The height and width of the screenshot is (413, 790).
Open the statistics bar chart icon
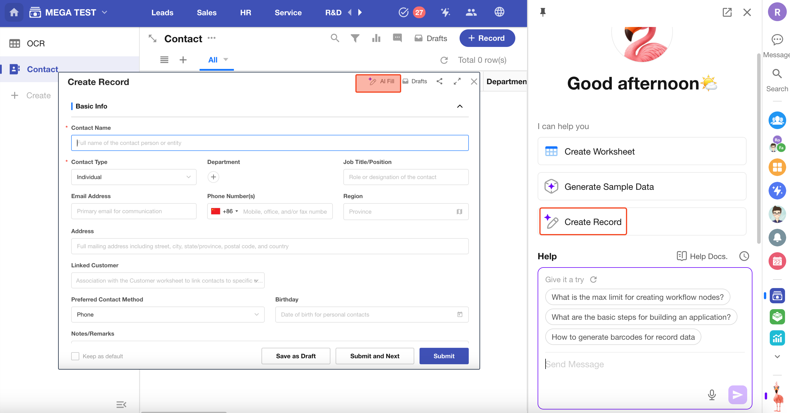(376, 38)
